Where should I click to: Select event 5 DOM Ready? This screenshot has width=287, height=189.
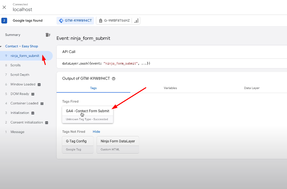pos(20,94)
